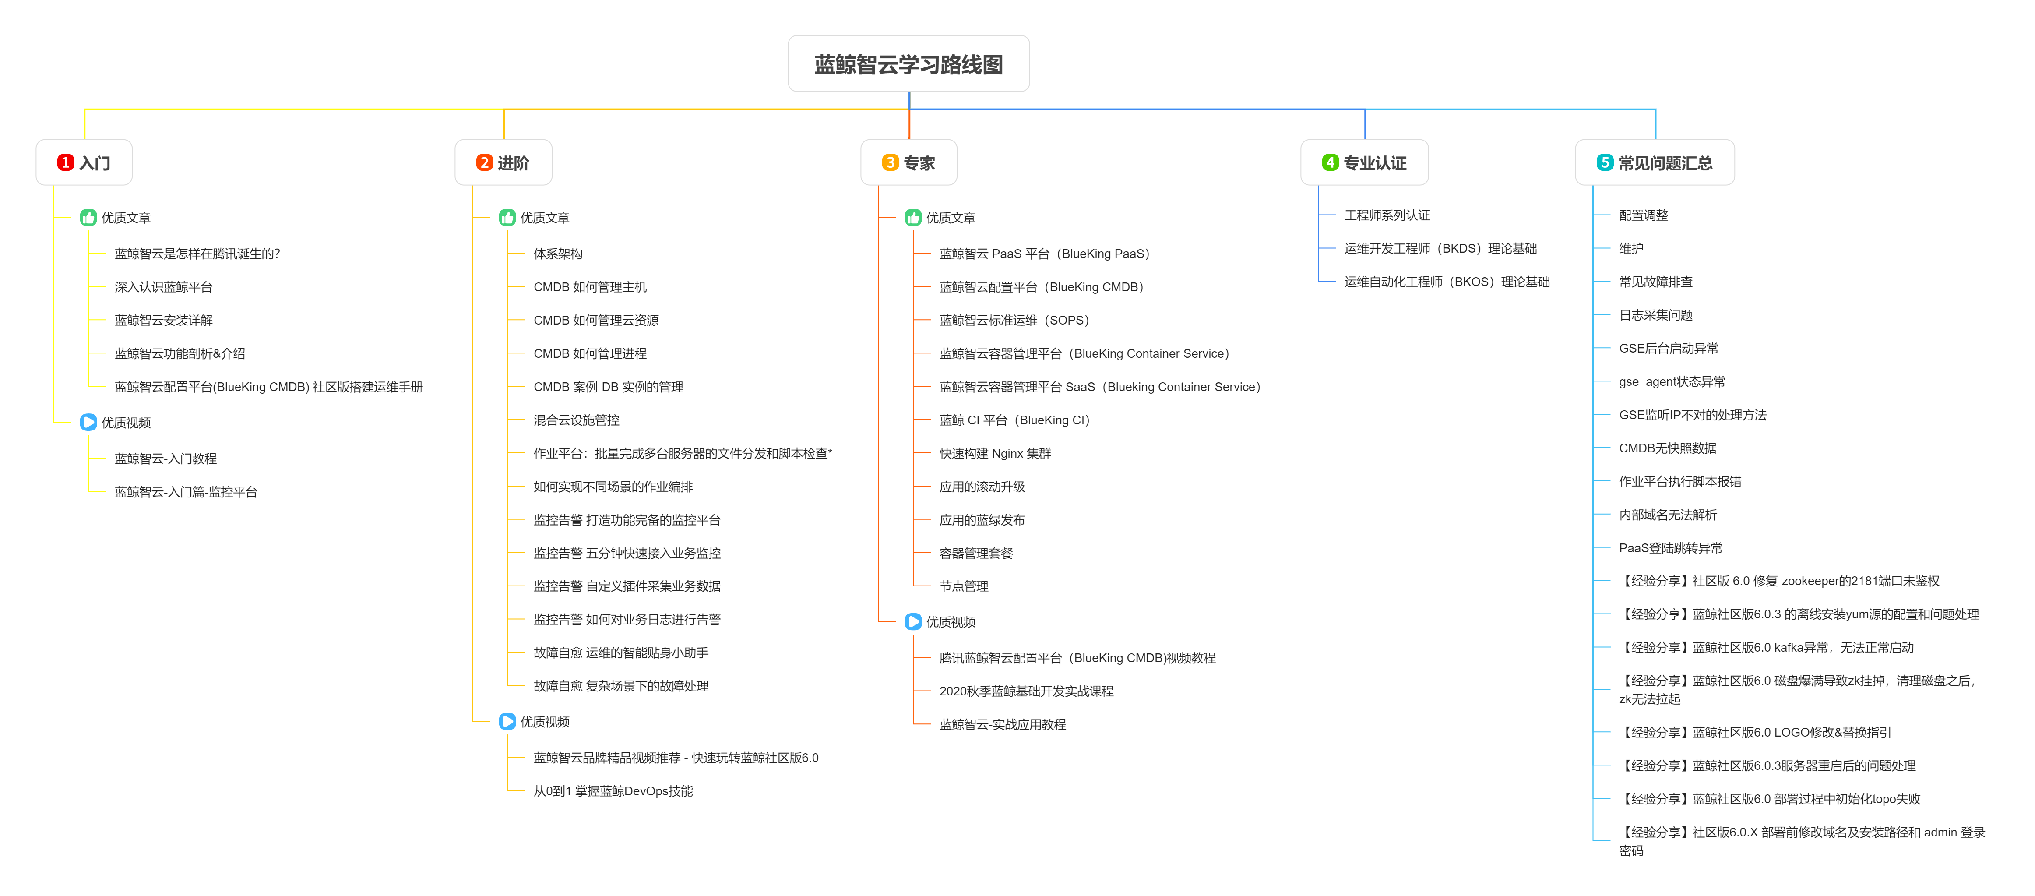Click 监控告警 自定义插件采集业务数据
The image size is (2035, 896).
point(627,586)
